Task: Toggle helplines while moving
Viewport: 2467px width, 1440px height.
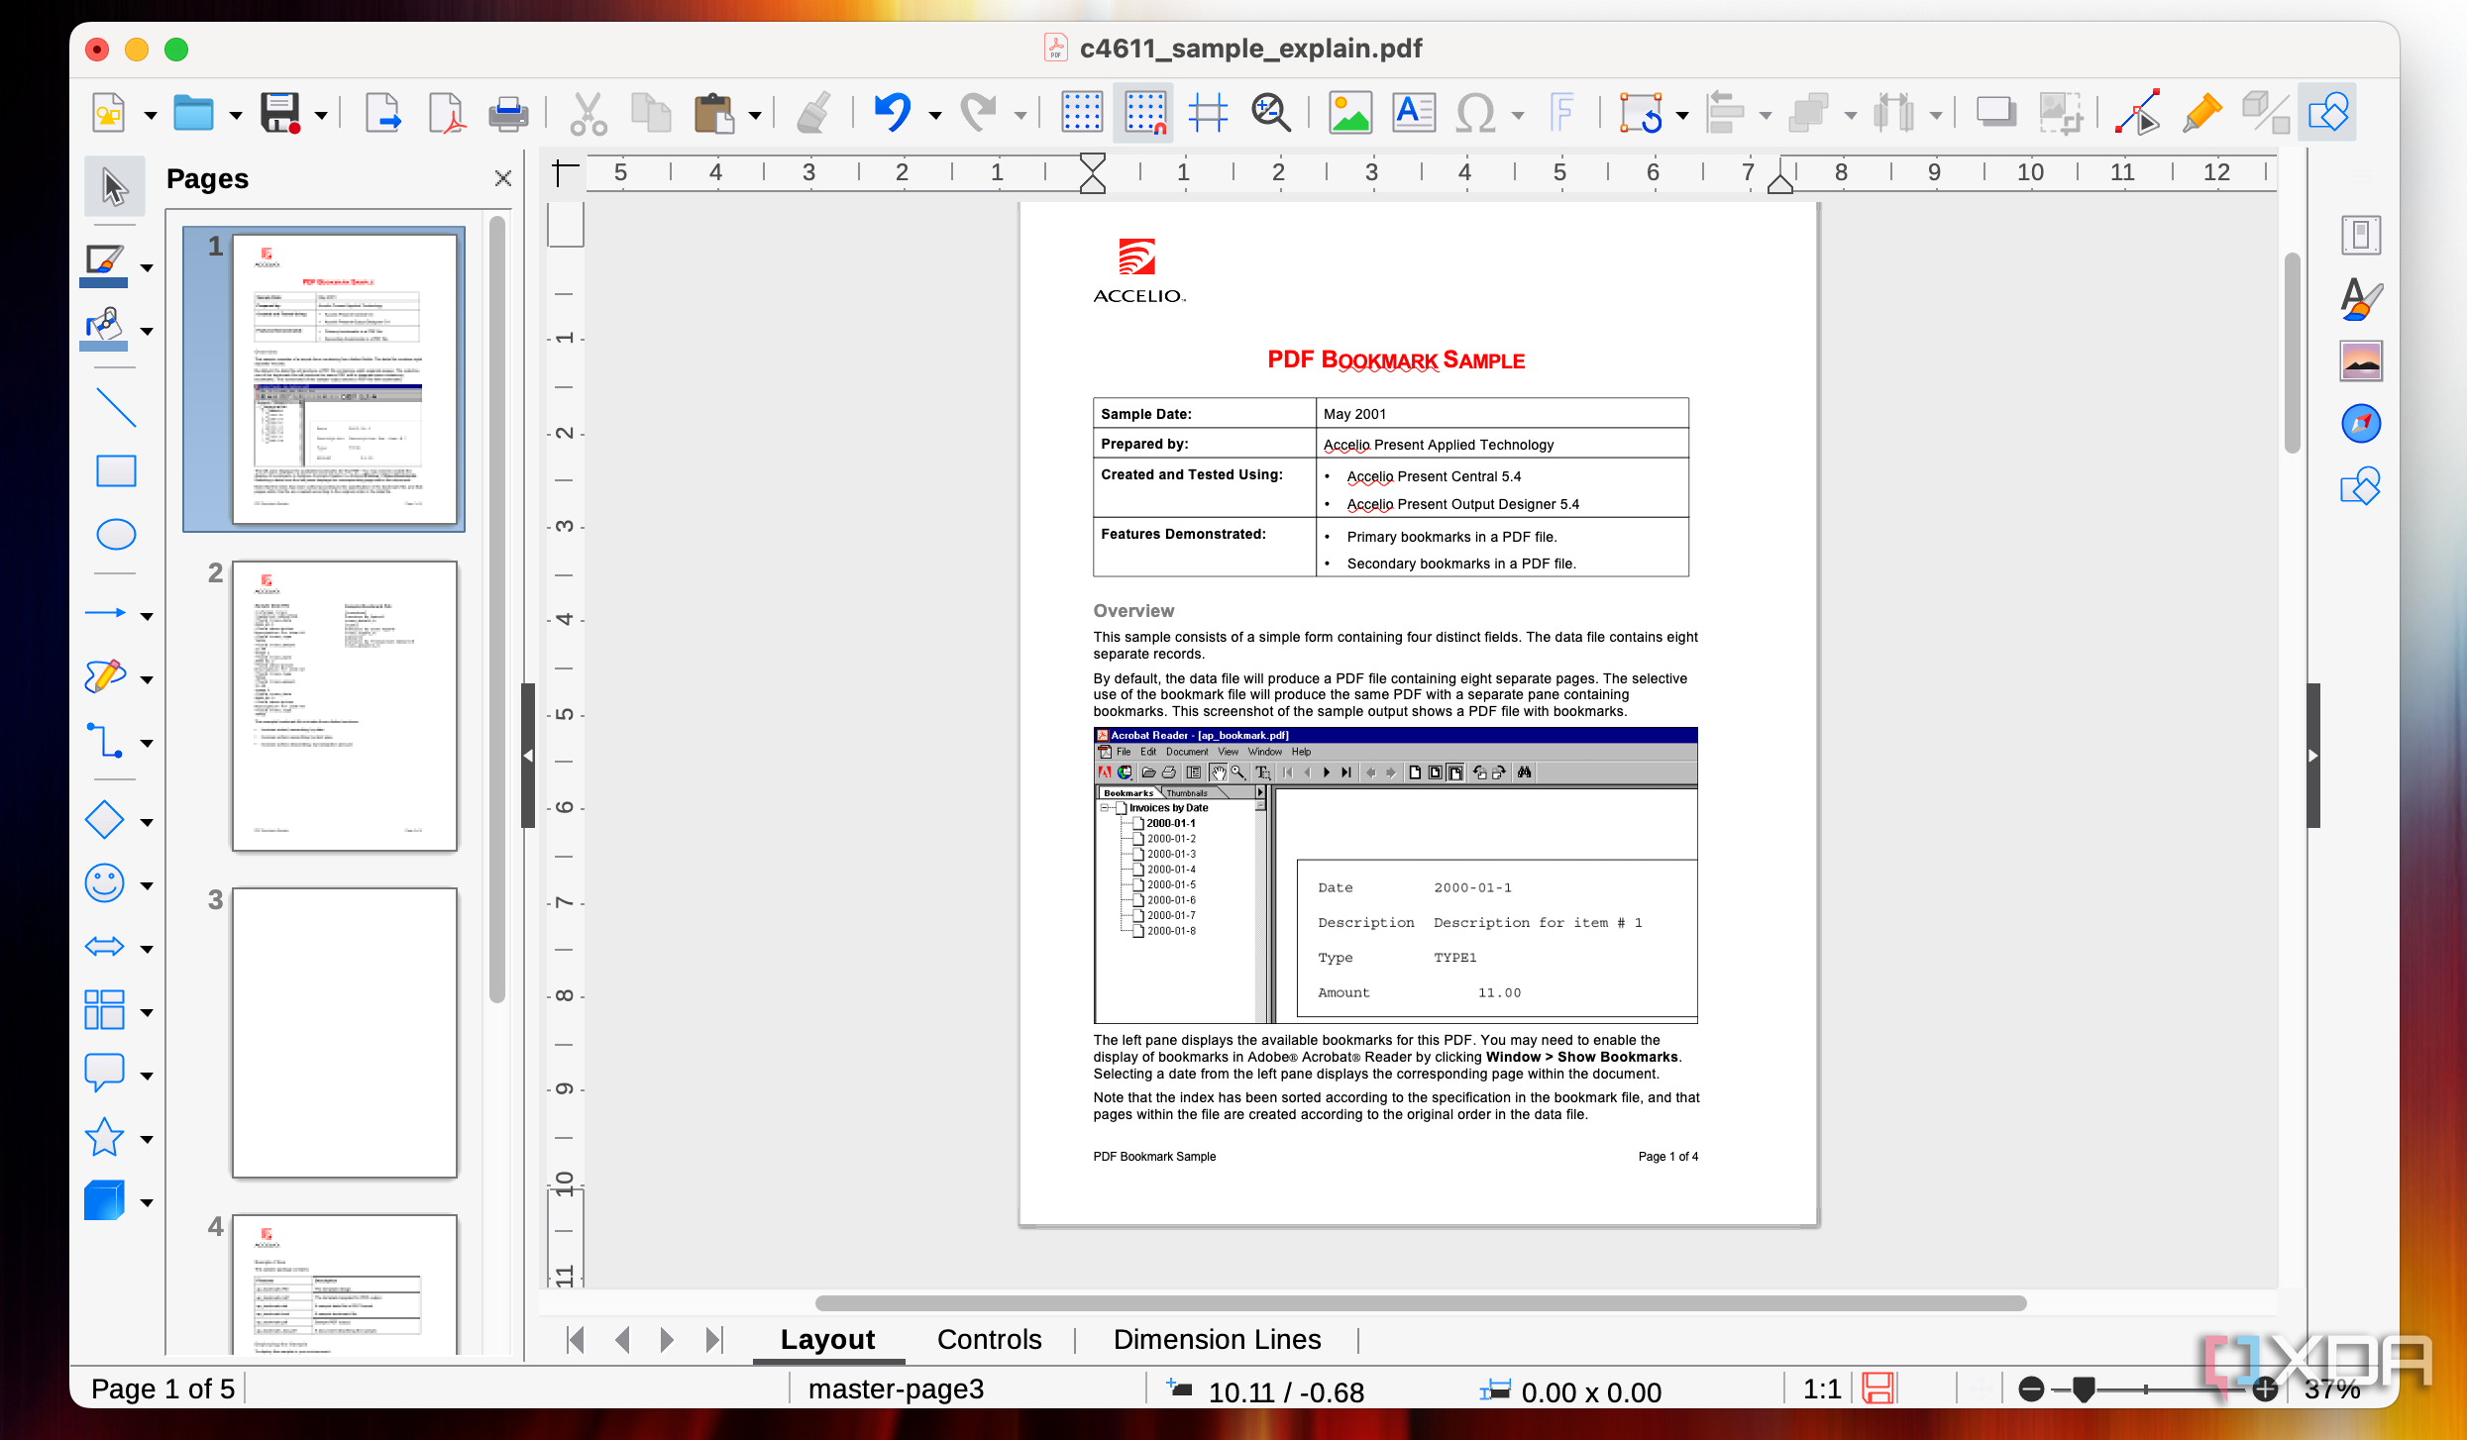Action: pyautogui.click(x=1208, y=113)
